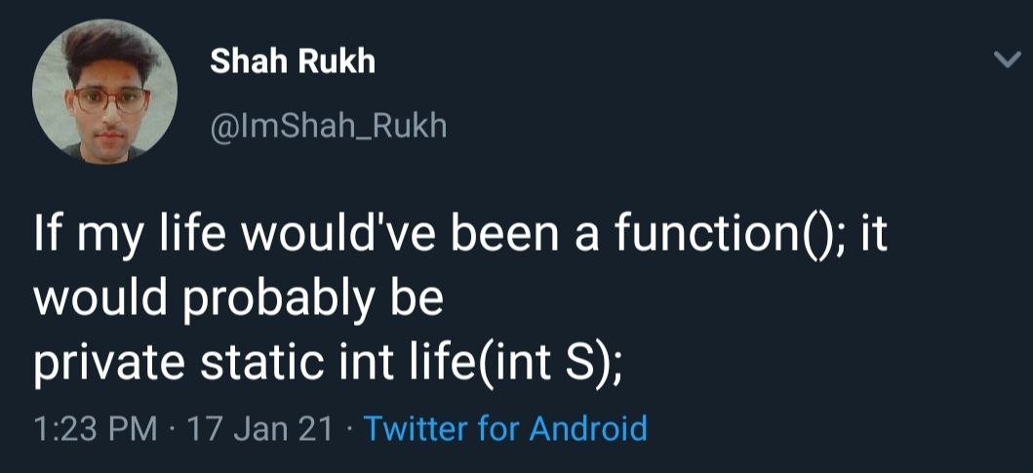Image resolution: width=1033 pixels, height=473 pixels.
Task: Open the Twitter for Android source link
Action: coord(505,428)
